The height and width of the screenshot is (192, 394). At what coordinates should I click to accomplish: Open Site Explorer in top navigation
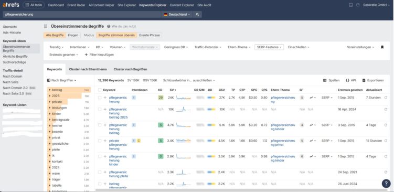click(126, 5)
